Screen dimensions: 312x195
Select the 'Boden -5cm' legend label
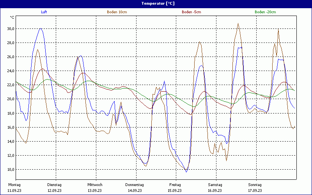coord(191,12)
